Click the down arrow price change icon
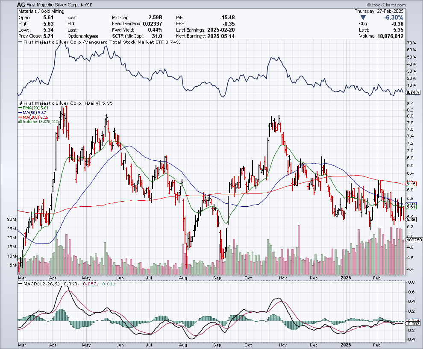The width and height of the screenshot is (423, 349). pyautogui.click(x=363, y=18)
